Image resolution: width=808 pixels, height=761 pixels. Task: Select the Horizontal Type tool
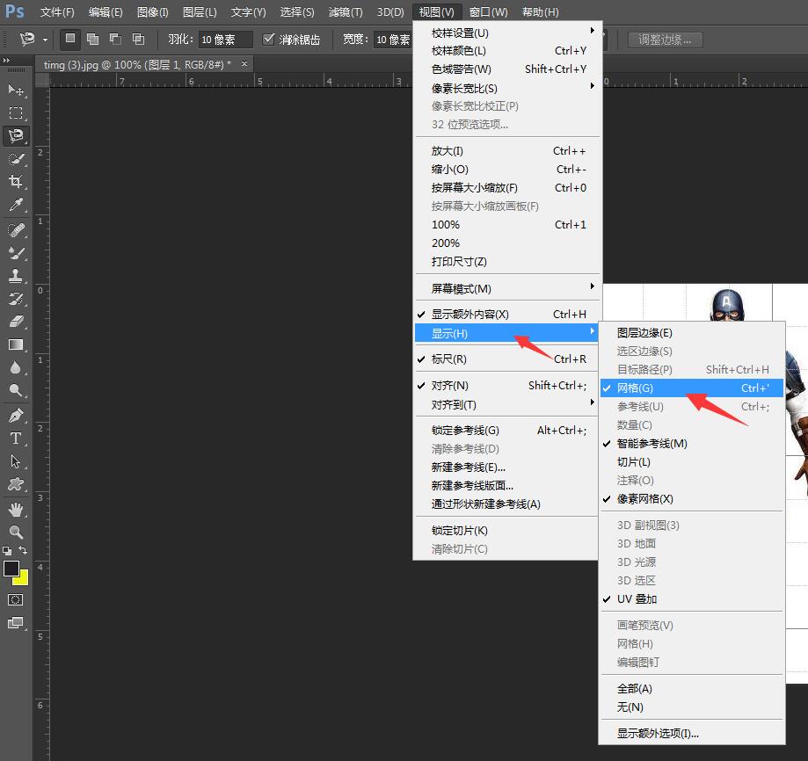coord(13,438)
